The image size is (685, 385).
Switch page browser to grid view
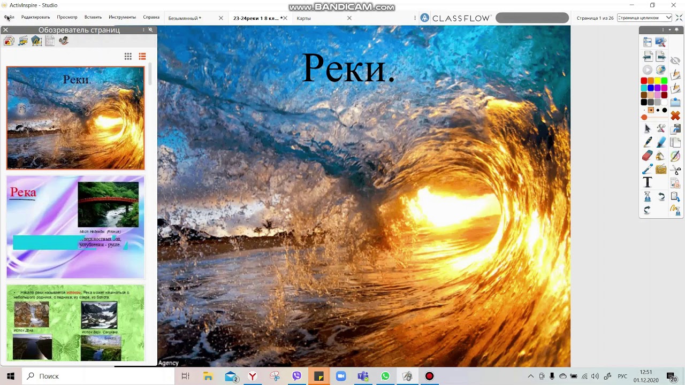click(x=128, y=56)
